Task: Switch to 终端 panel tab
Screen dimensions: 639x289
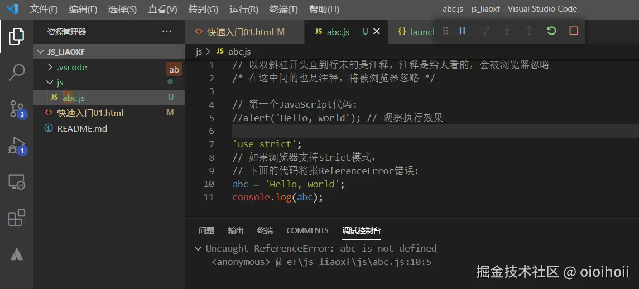Action: (x=265, y=230)
